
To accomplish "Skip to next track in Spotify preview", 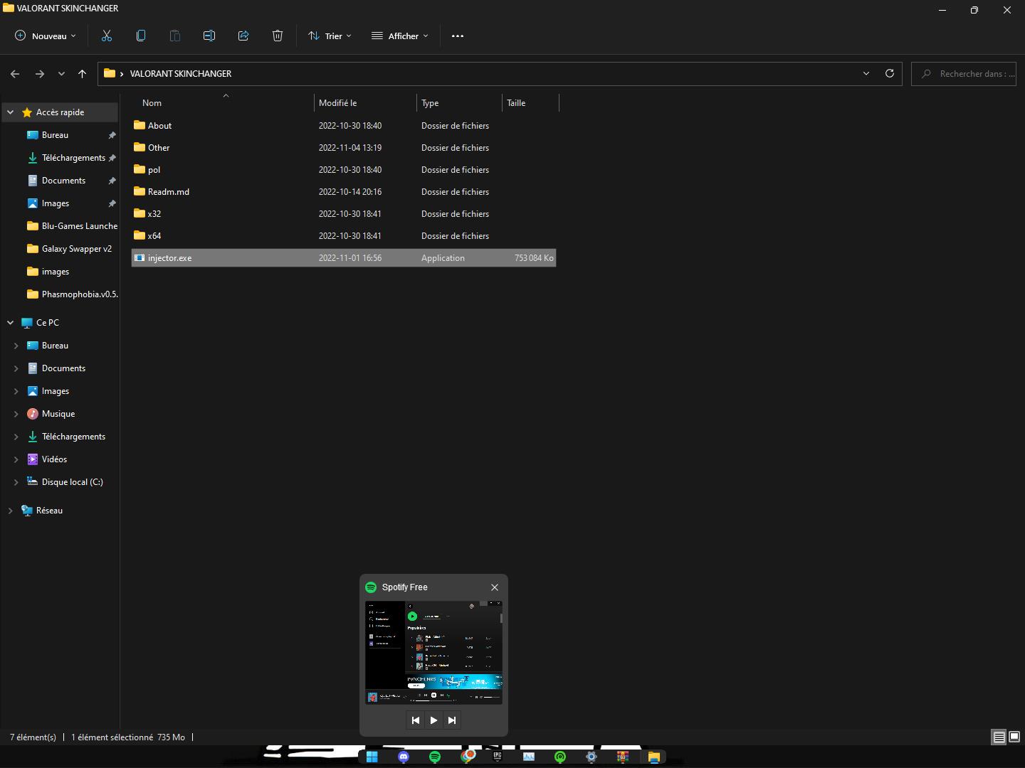I will tap(452, 720).
